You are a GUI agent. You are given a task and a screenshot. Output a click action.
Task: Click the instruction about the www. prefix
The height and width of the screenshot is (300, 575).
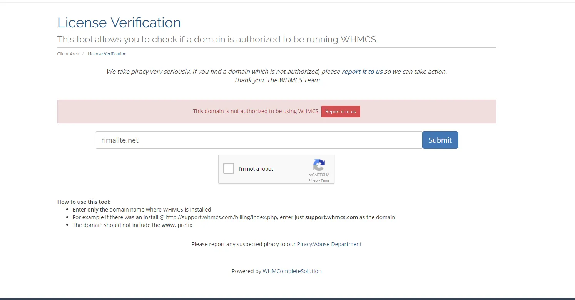pyautogui.click(x=132, y=225)
